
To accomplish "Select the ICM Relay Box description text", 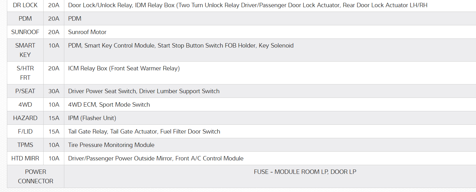I will 124,68.
